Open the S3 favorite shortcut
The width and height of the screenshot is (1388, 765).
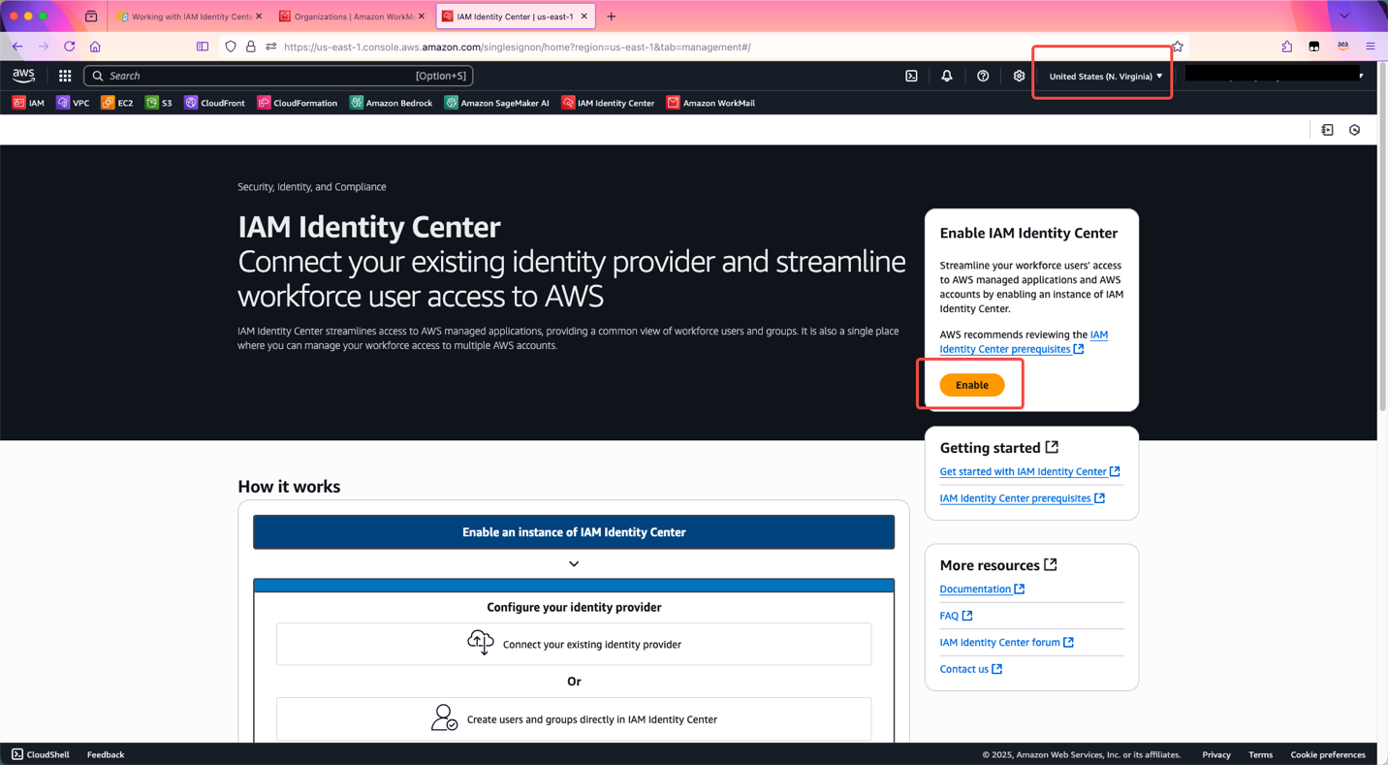(x=159, y=103)
